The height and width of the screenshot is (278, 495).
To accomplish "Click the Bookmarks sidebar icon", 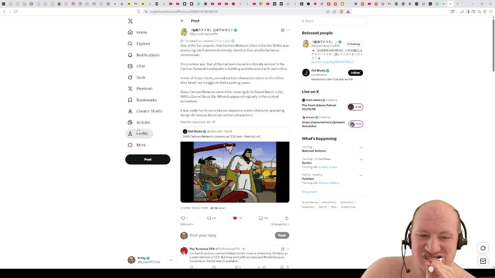I will pyautogui.click(x=130, y=100).
